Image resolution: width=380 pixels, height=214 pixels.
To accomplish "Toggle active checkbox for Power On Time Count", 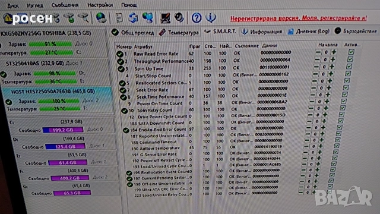I will pyautogui.click(x=344, y=101).
